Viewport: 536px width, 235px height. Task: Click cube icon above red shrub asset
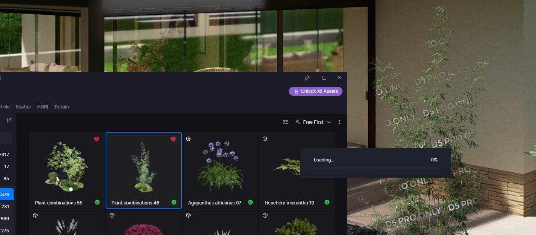(x=112, y=215)
